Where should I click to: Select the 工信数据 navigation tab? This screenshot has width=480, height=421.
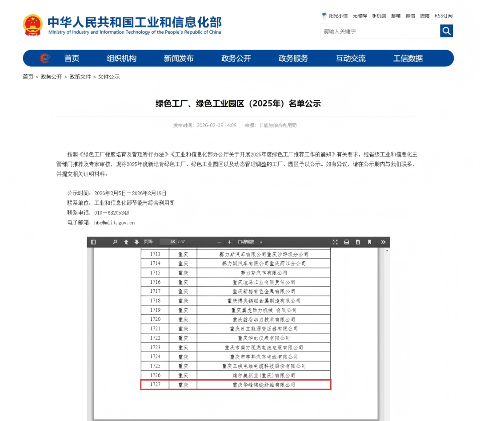(x=408, y=59)
